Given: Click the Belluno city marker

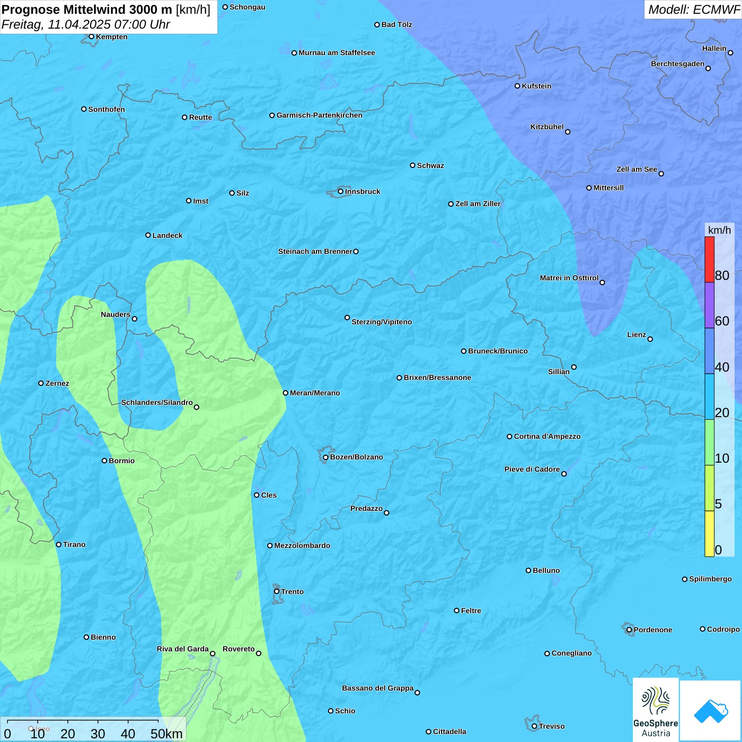Looking at the screenshot, I should (x=528, y=570).
